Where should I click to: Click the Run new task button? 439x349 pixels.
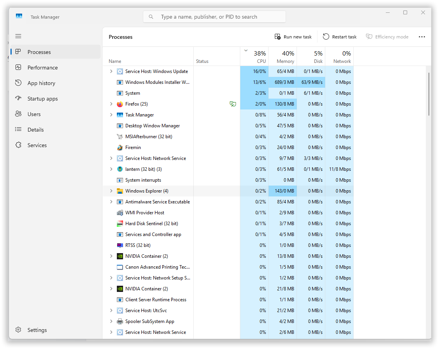pos(293,37)
